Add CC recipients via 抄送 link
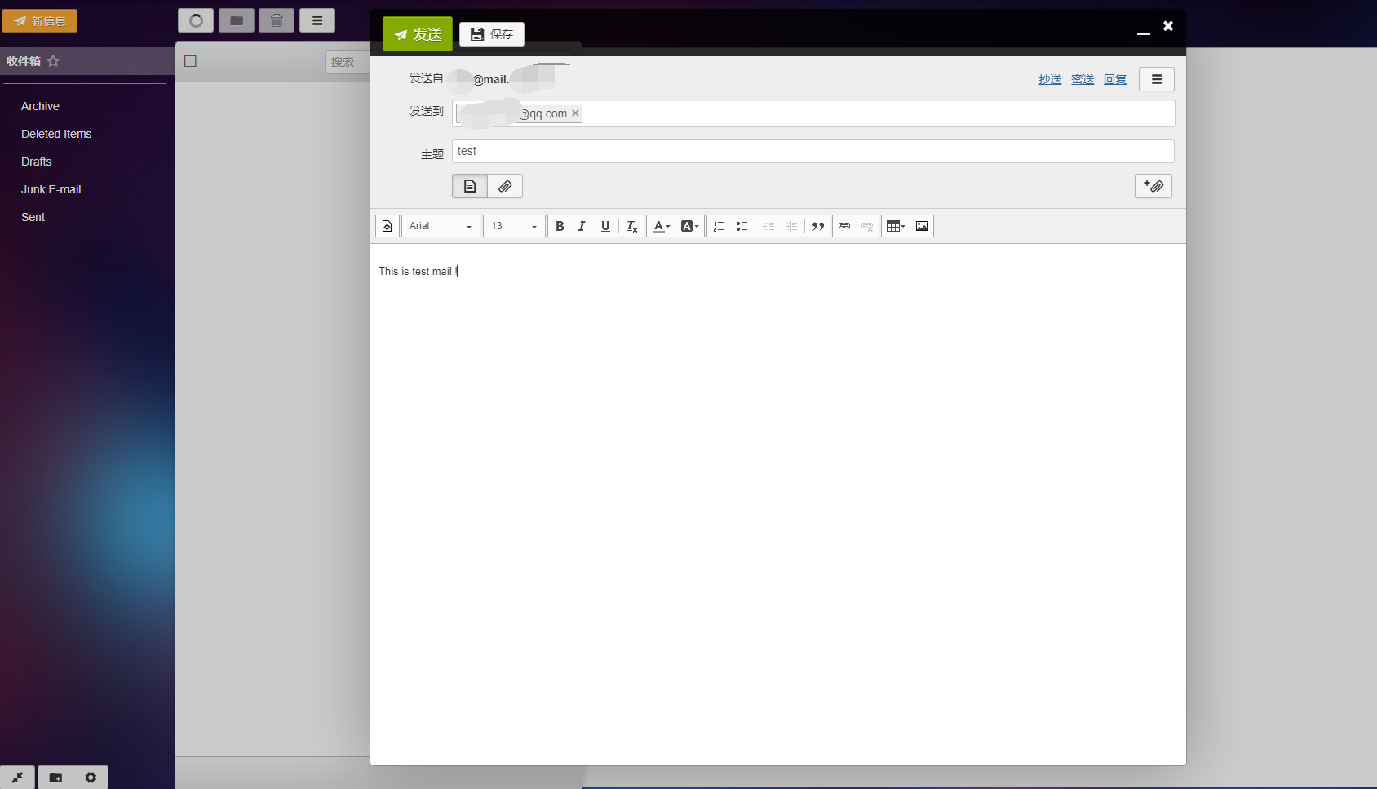Screen dimensions: 1377x789 1050,79
